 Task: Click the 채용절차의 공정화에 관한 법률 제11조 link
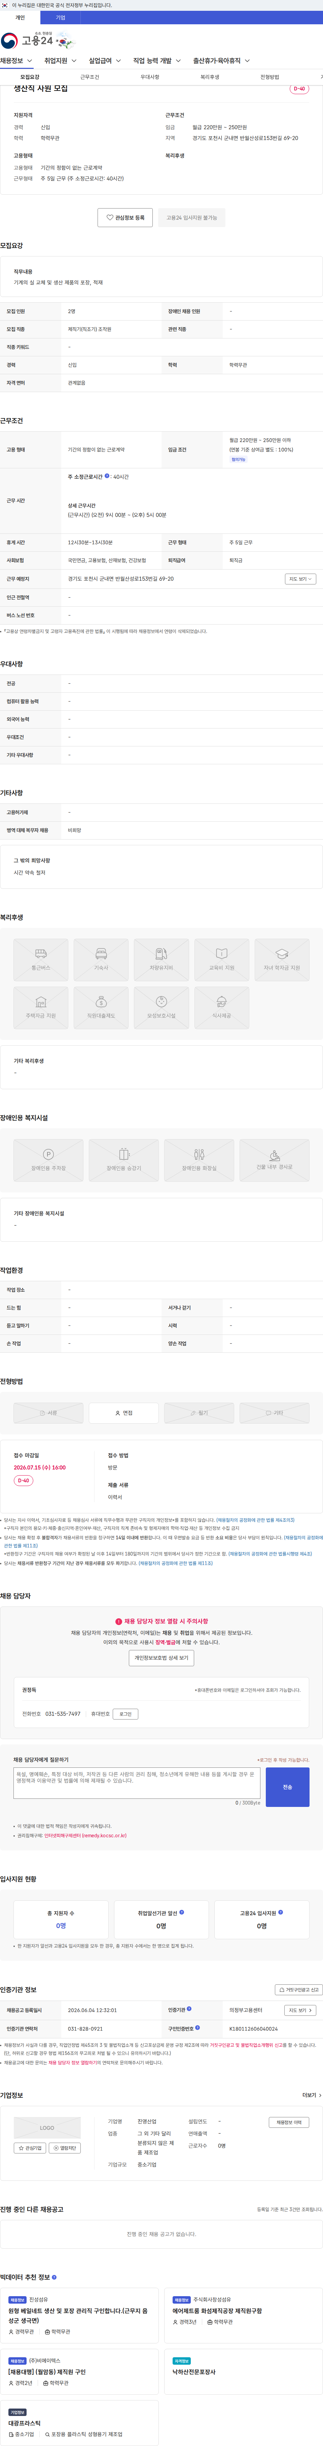(175, 1563)
